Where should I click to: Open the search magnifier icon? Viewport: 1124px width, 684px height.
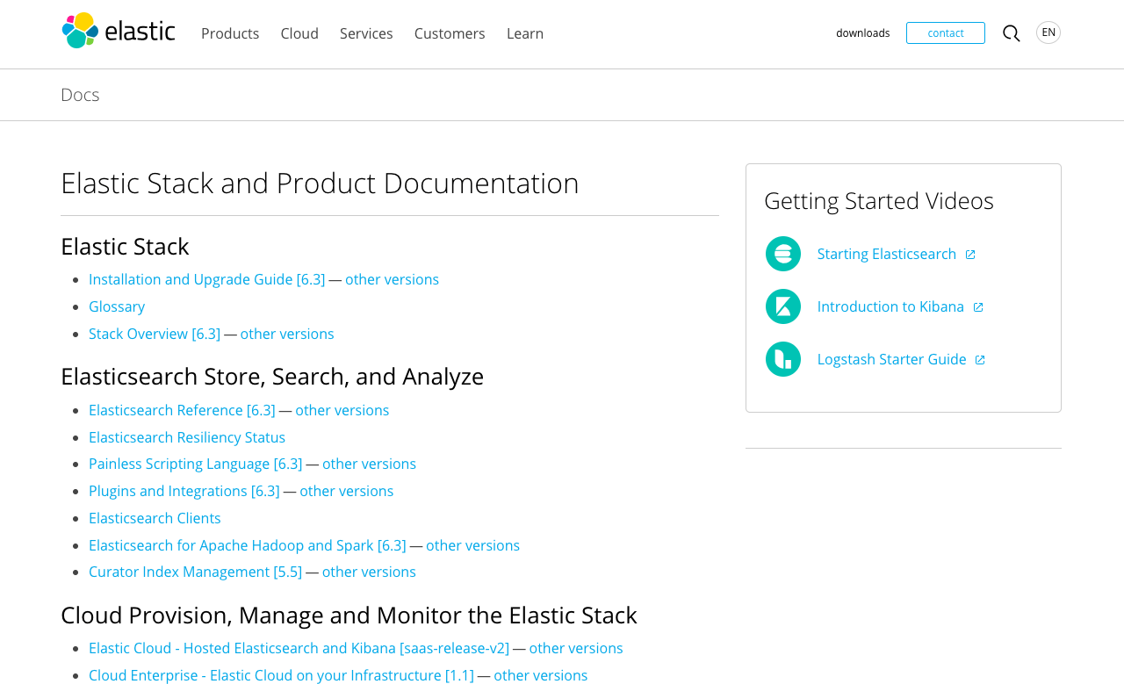pyautogui.click(x=1012, y=33)
